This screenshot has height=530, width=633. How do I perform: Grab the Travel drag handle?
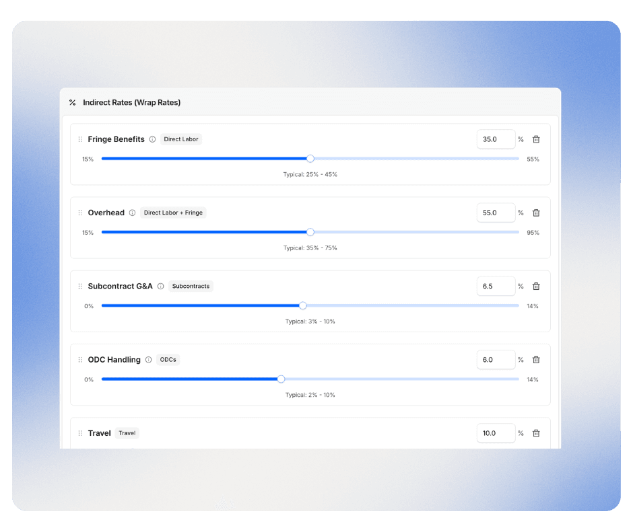(x=80, y=432)
